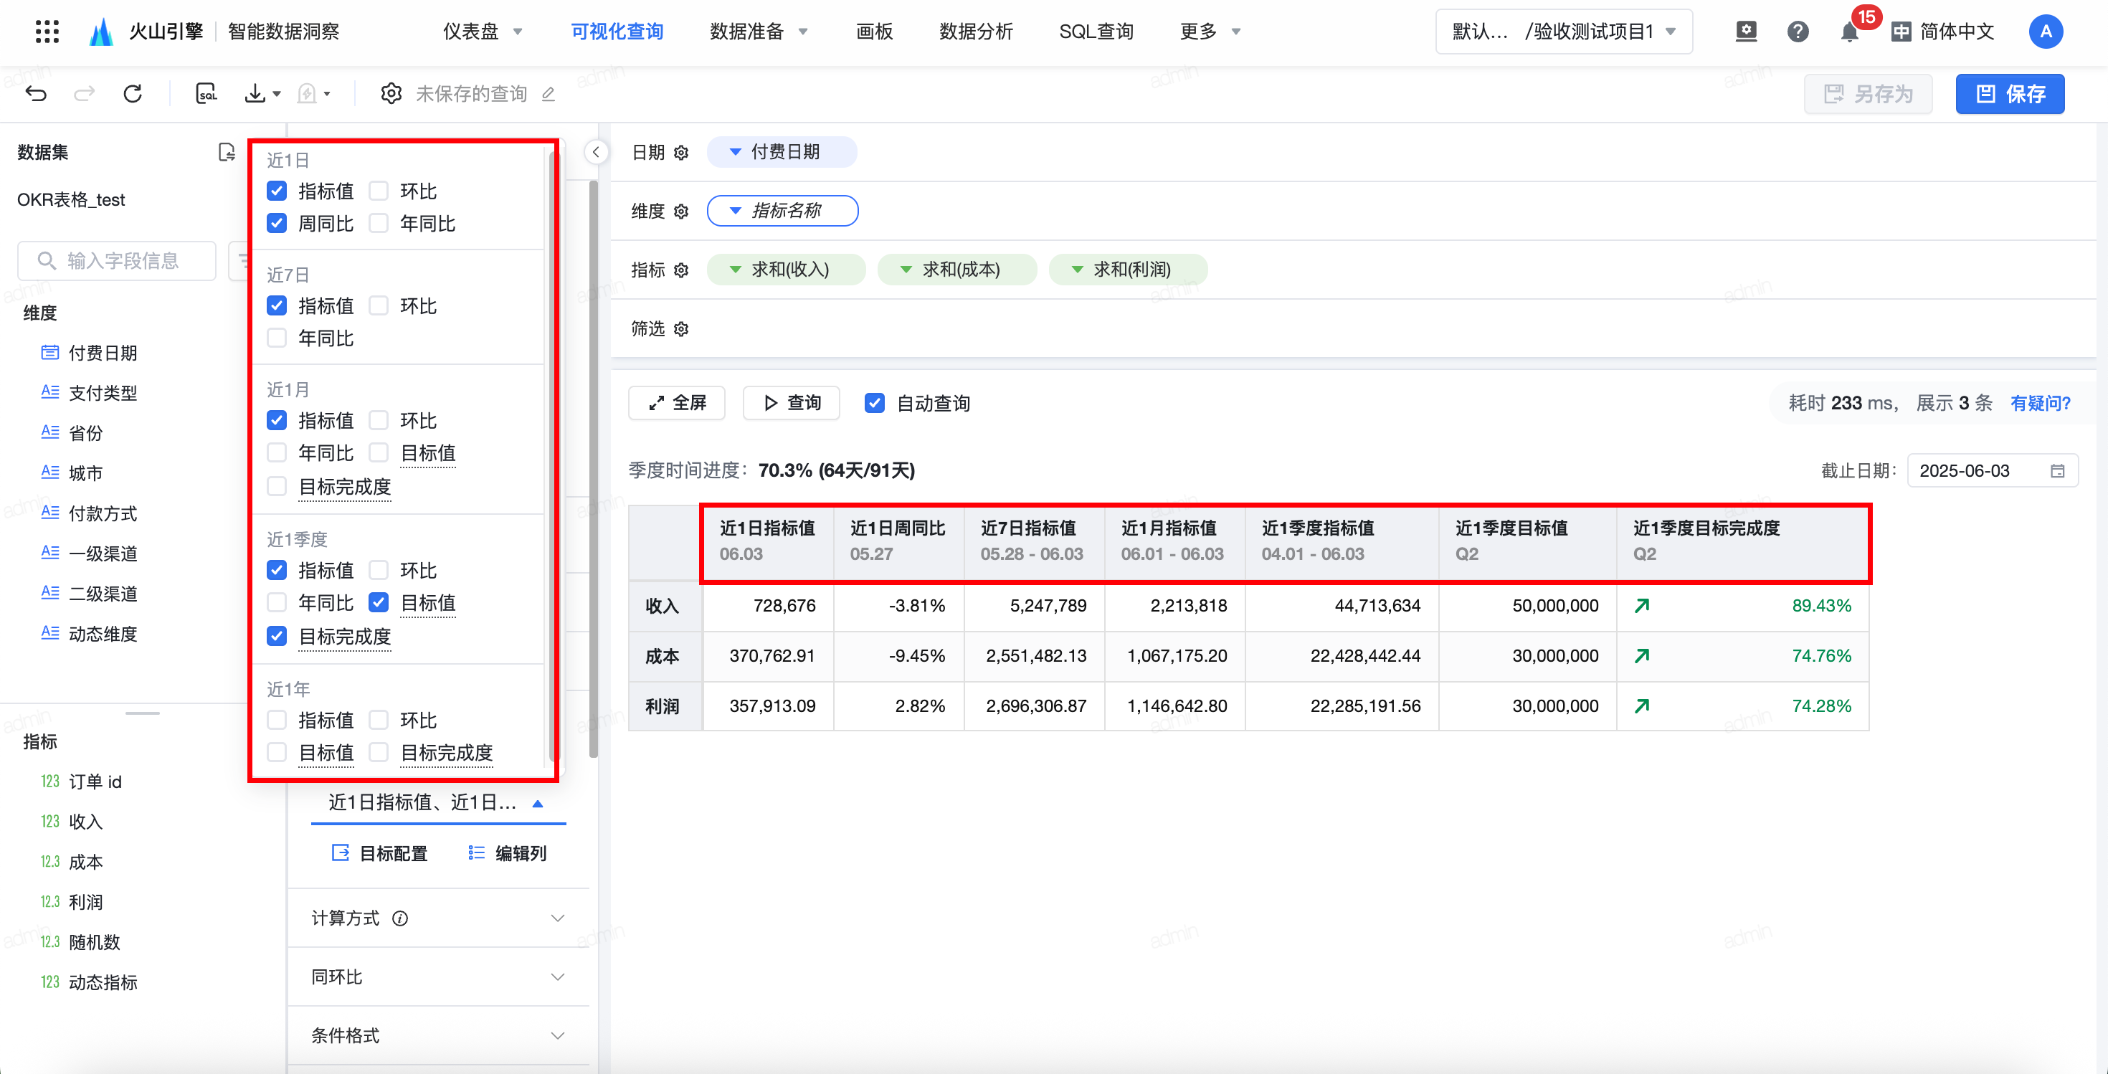Viewport: 2108px width, 1074px height.
Task: Uncheck 近1季度 目标值 checkbox
Action: 378,602
